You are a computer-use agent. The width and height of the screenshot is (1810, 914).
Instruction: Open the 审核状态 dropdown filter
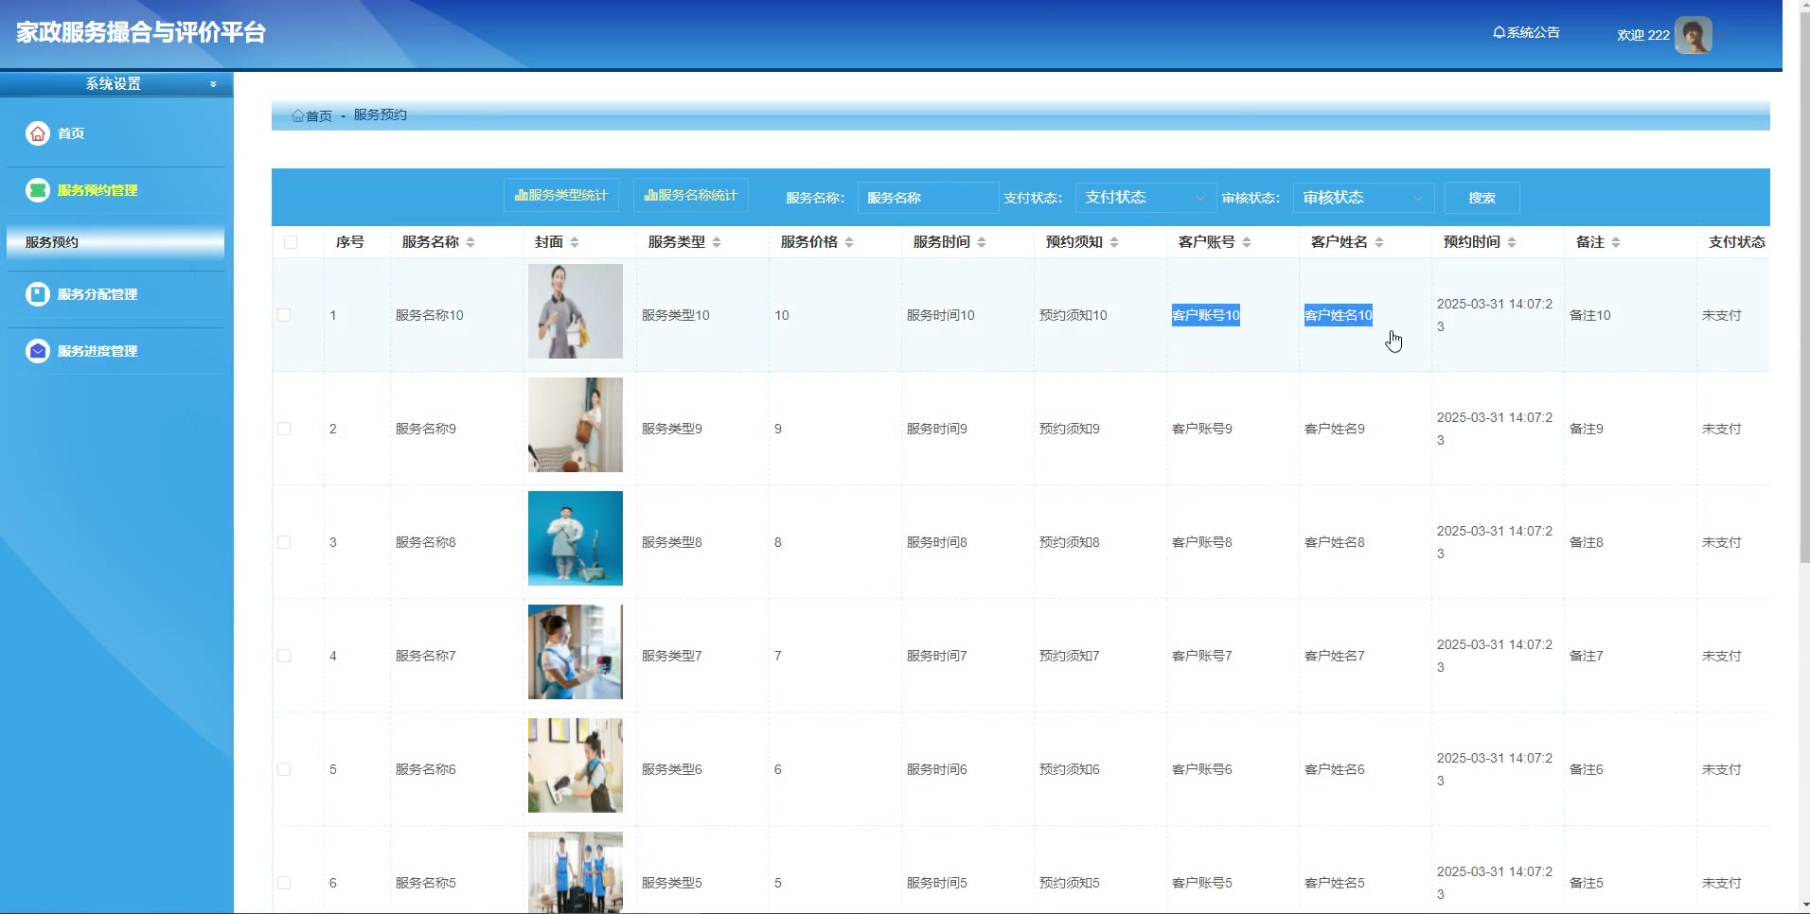(1363, 198)
